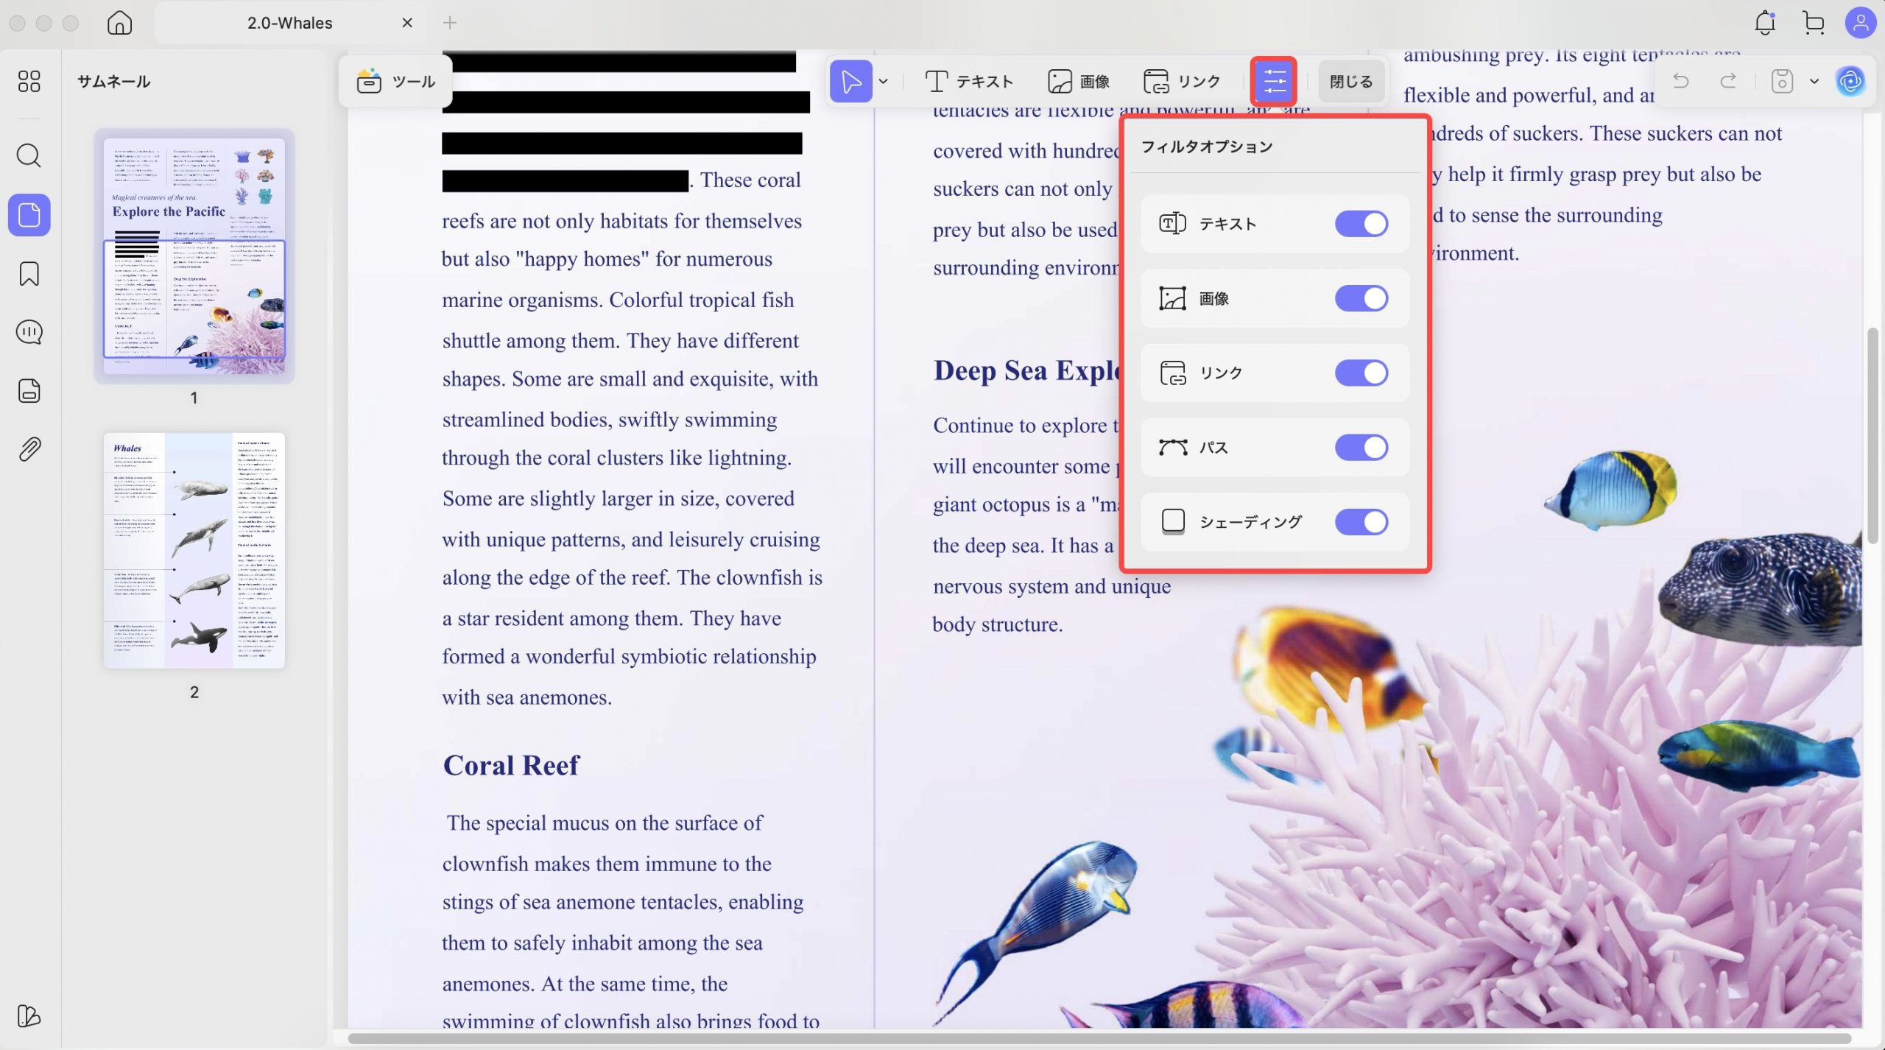
Task: Open the search panel in left sidebar
Action: 29,155
